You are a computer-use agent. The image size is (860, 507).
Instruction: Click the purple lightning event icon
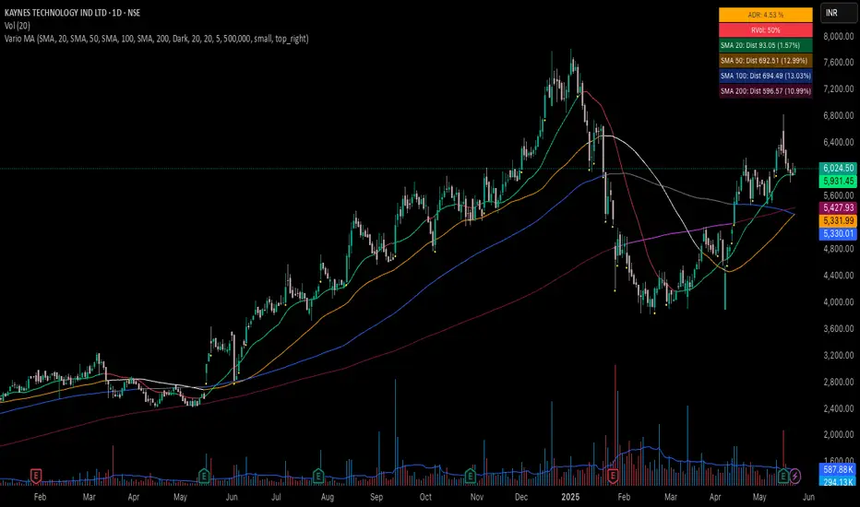point(794,476)
